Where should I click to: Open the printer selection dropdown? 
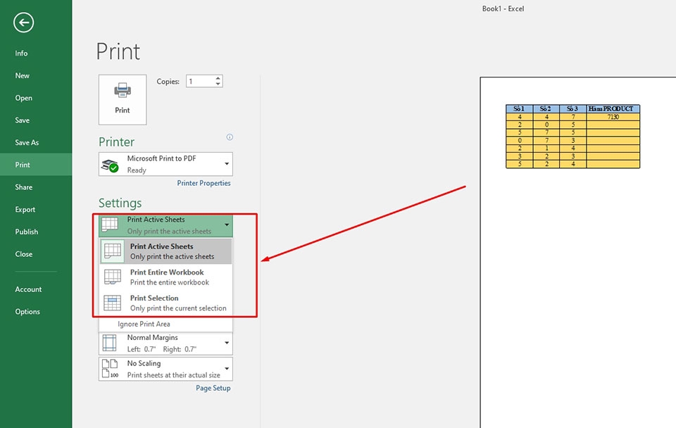227,163
